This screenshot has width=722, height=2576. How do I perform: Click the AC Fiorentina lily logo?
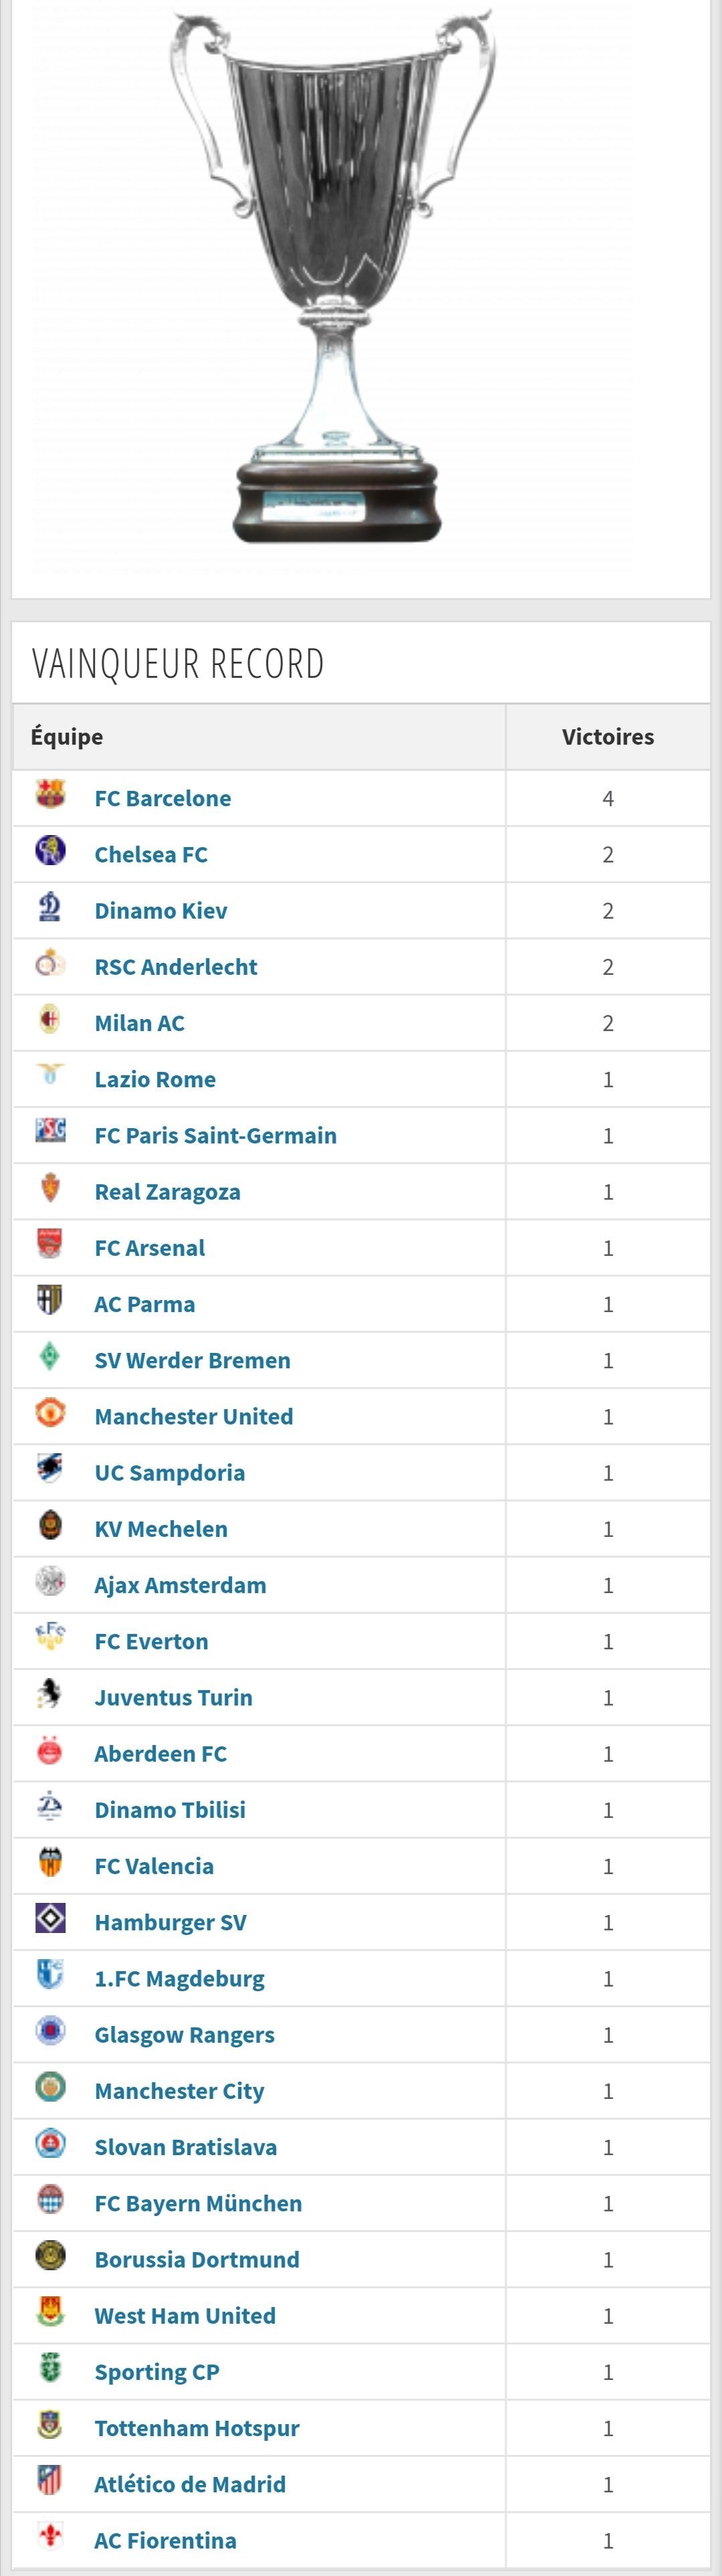pos(50,2537)
